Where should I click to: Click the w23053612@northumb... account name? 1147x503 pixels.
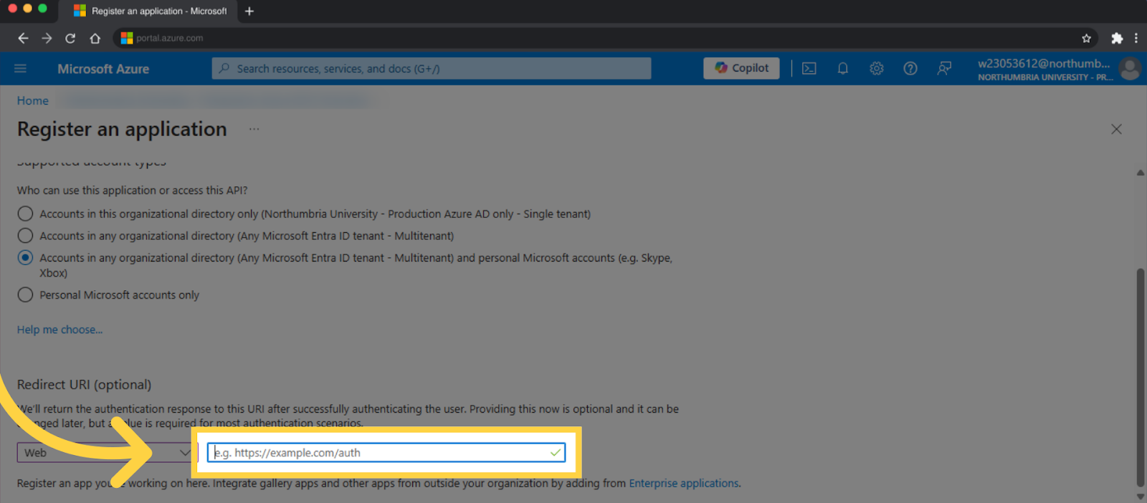(1044, 63)
